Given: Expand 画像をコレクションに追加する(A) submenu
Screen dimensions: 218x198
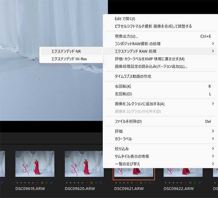Looking at the screenshot, I should 161,104.
